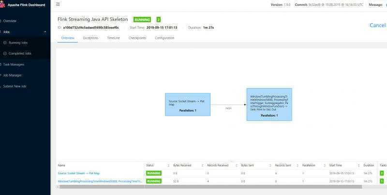This screenshot has height=195, width=387.
Task: Open Submit New Job page
Action: [x=15, y=86]
